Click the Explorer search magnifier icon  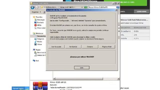point(118,7)
